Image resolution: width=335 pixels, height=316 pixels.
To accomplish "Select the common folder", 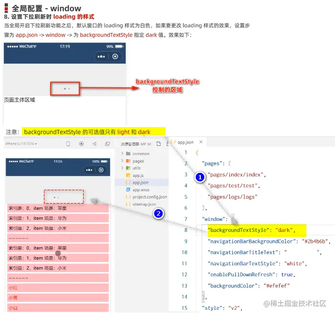I will [141, 153].
